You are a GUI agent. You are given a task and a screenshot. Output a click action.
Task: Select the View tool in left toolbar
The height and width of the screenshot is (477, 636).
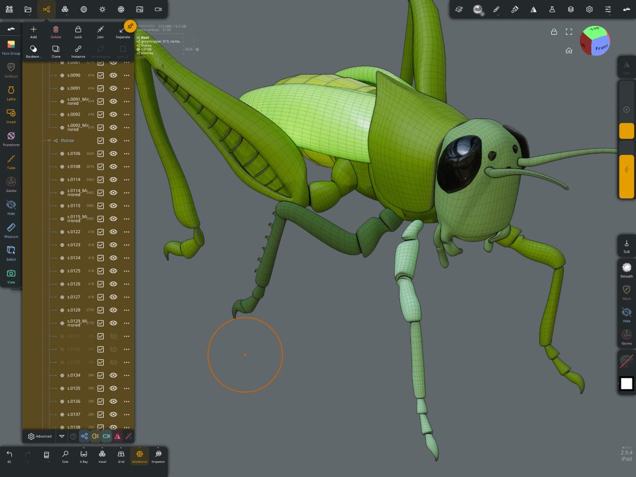(x=11, y=276)
